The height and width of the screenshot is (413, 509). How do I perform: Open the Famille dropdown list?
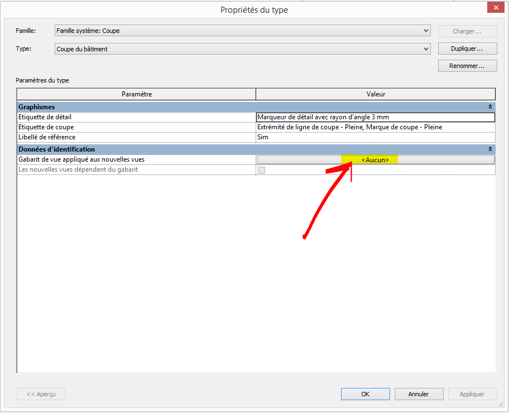pos(426,31)
